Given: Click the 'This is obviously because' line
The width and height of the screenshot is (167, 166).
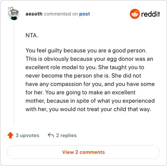Looking at the screenshot, I should coord(89,59).
